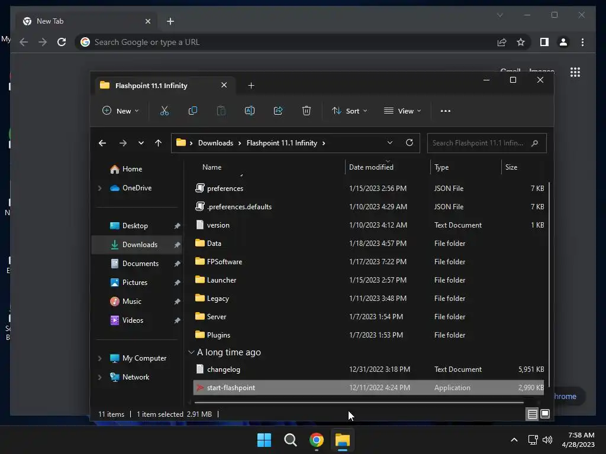
Task: Click File Explorer icon in the taskbar
Action: click(343, 440)
